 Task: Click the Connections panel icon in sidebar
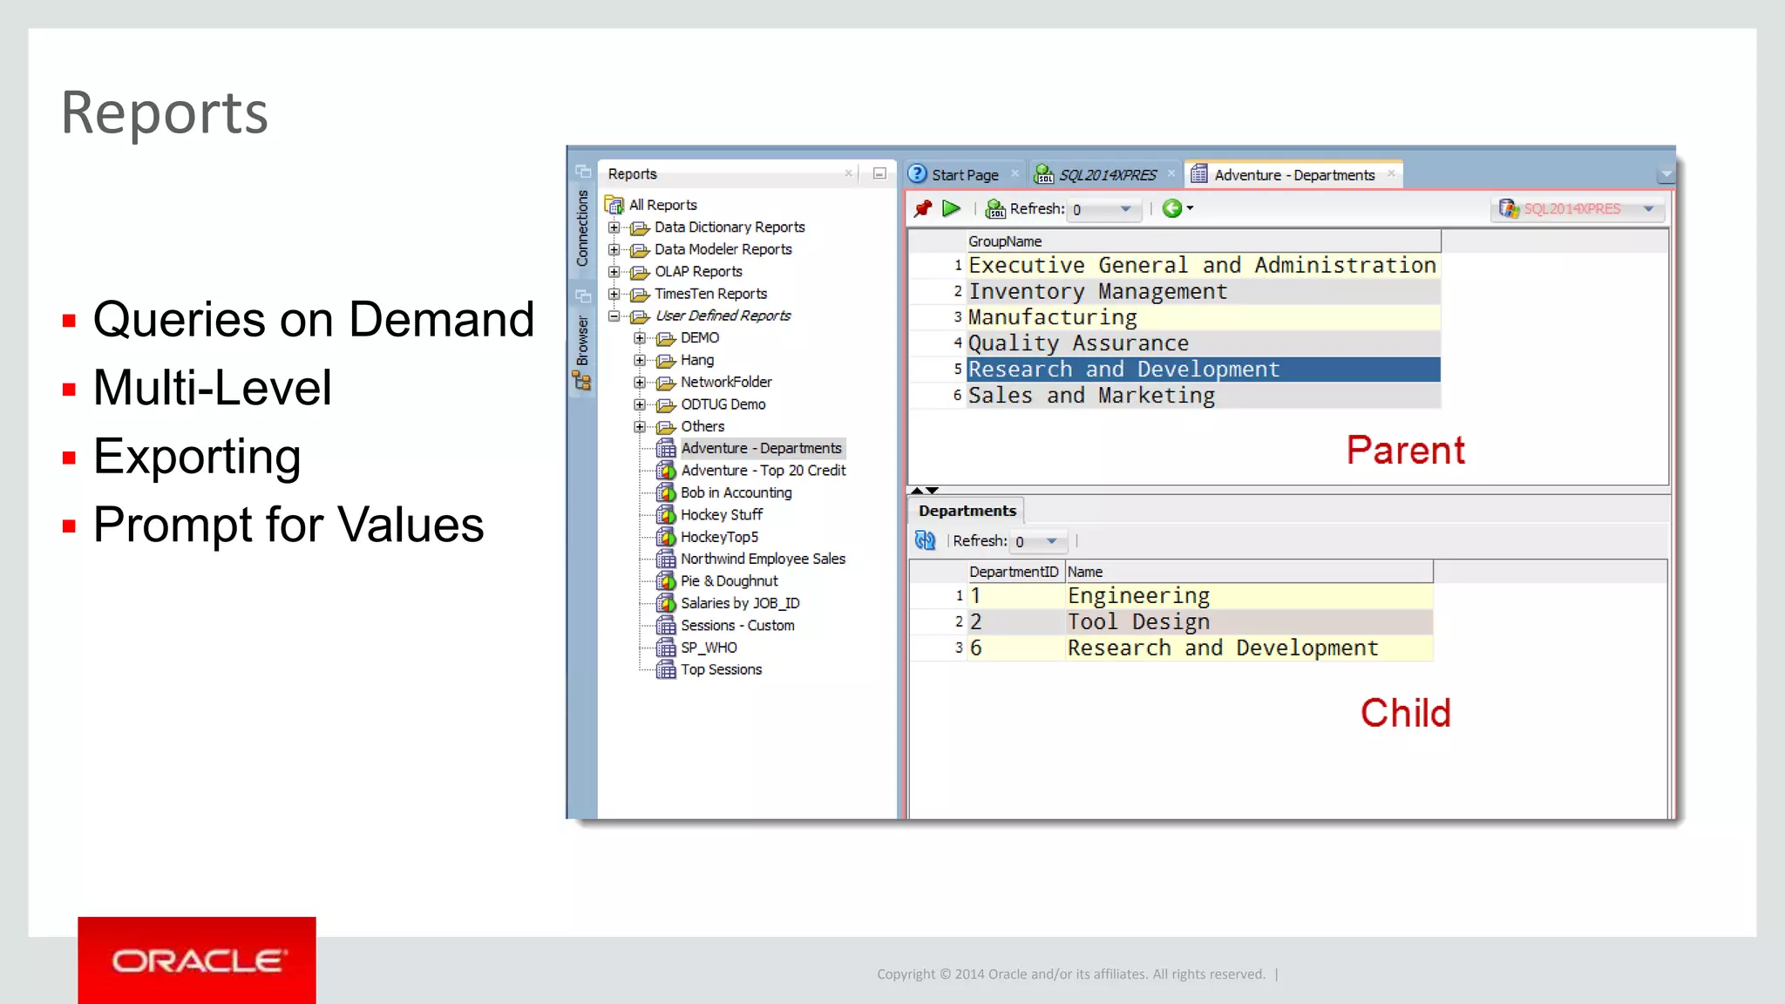582,172
